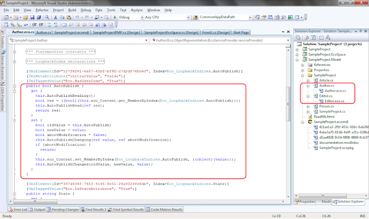Image resolution: width=369 pixels, height=219 pixels.
Task: Click the Undo arrow icon
Action: [77, 17]
